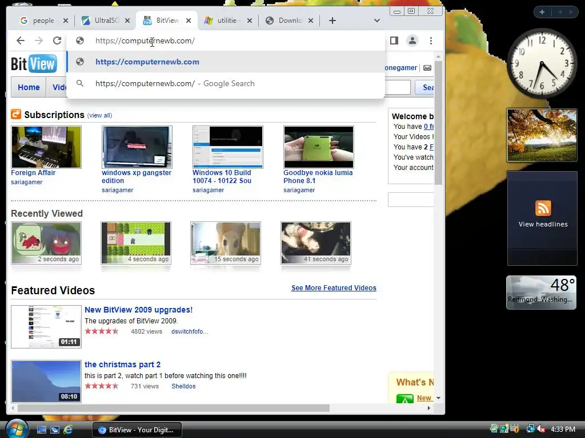Reload the page with the refresh icon

coord(57,40)
